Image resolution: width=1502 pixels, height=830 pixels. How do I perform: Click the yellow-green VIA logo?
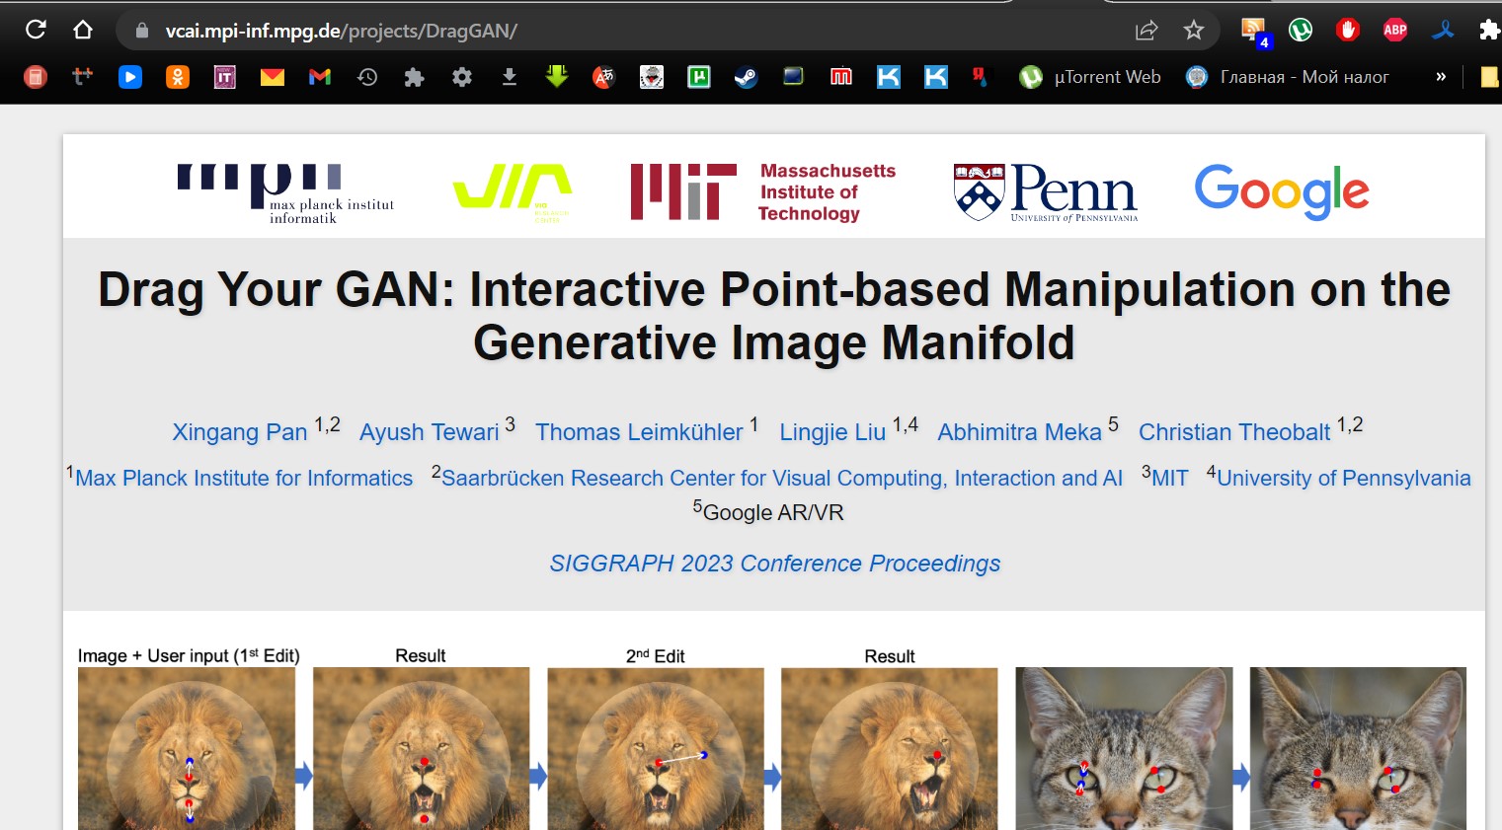pos(513,191)
